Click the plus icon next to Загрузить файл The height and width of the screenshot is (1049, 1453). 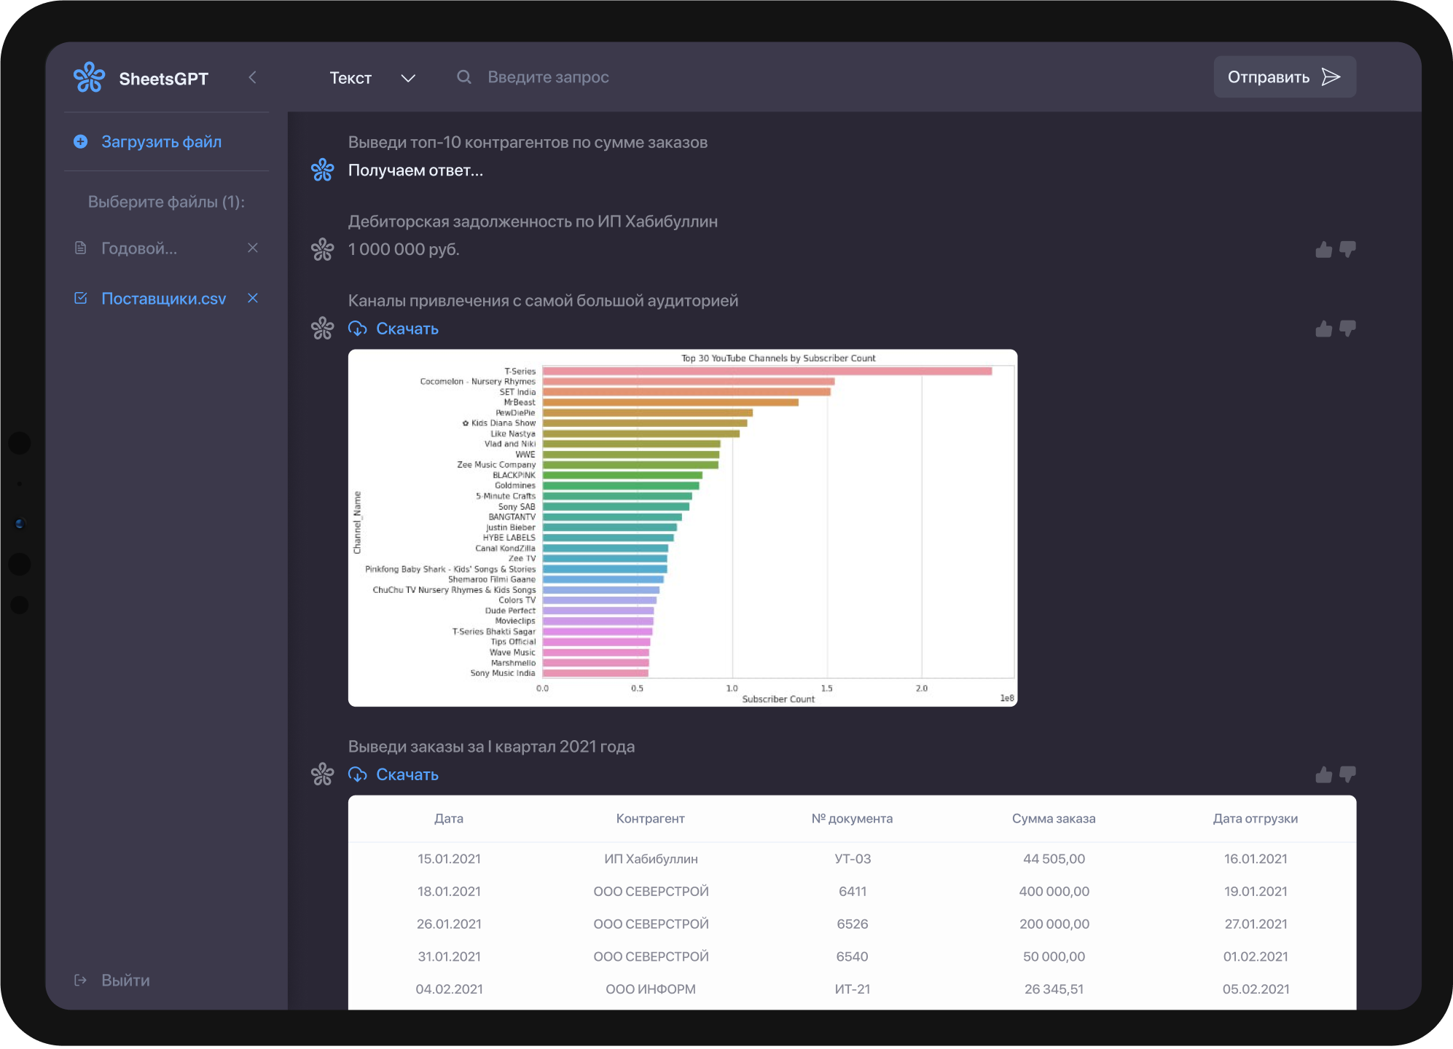tap(81, 141)
